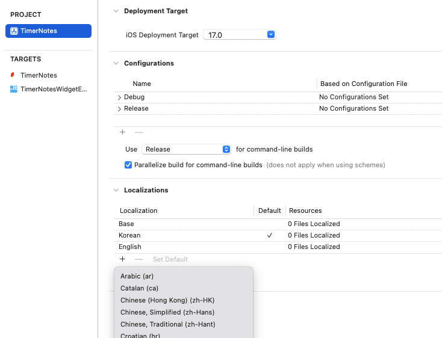Choose Chinese, Traditional (zh-Hant)
Image resolution: width=442 pixels, height=338 pixels.
184,324
